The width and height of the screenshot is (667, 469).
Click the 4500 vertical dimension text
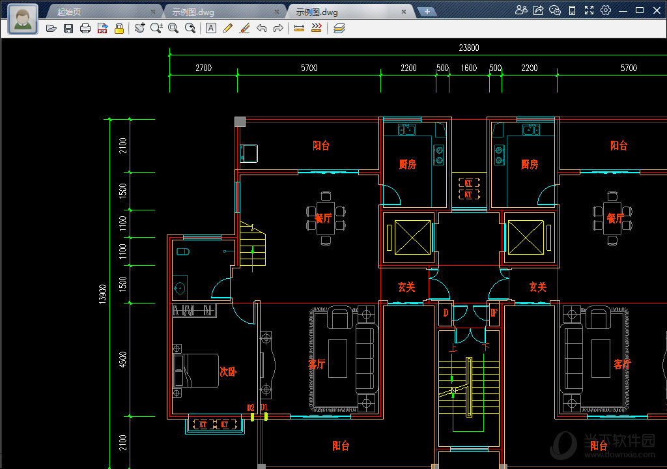pos(122,360)
